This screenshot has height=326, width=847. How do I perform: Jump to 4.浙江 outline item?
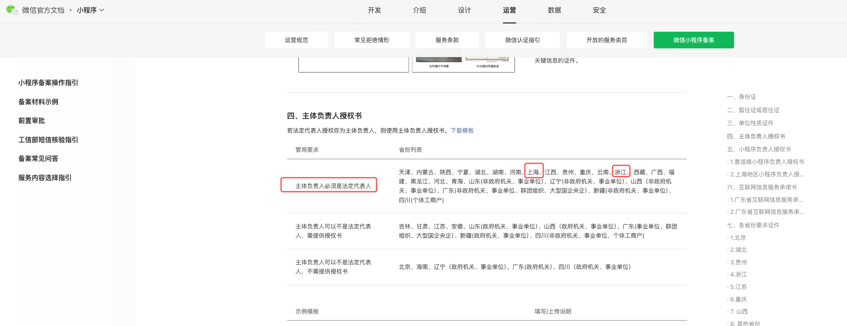(x=737, y=274)
